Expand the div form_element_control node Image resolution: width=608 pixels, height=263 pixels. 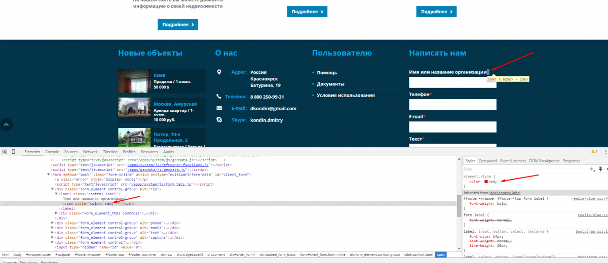click(x=53, y=242)
